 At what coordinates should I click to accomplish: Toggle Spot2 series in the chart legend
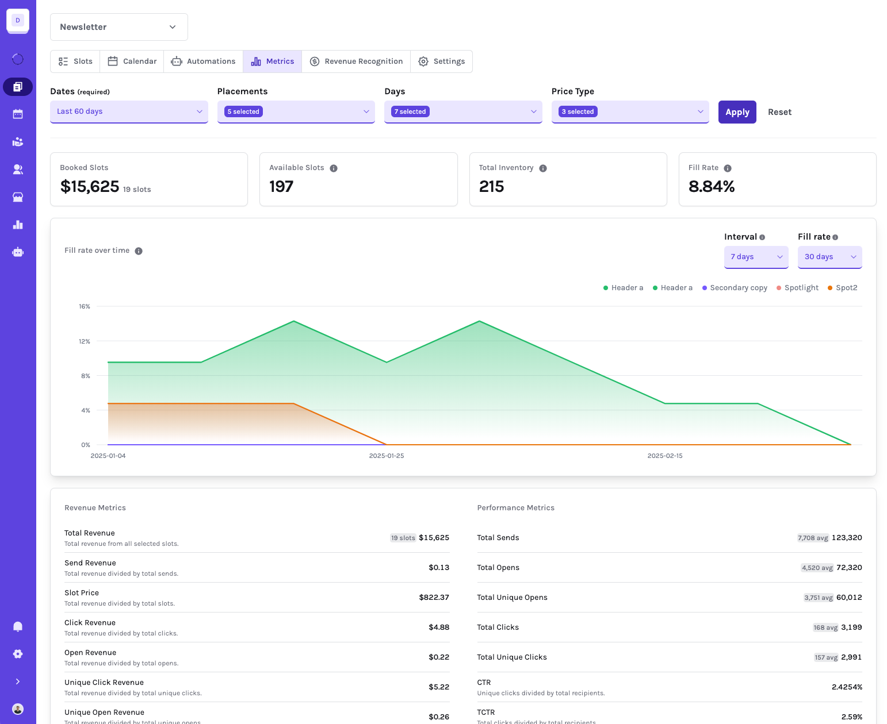click(842, 288)
